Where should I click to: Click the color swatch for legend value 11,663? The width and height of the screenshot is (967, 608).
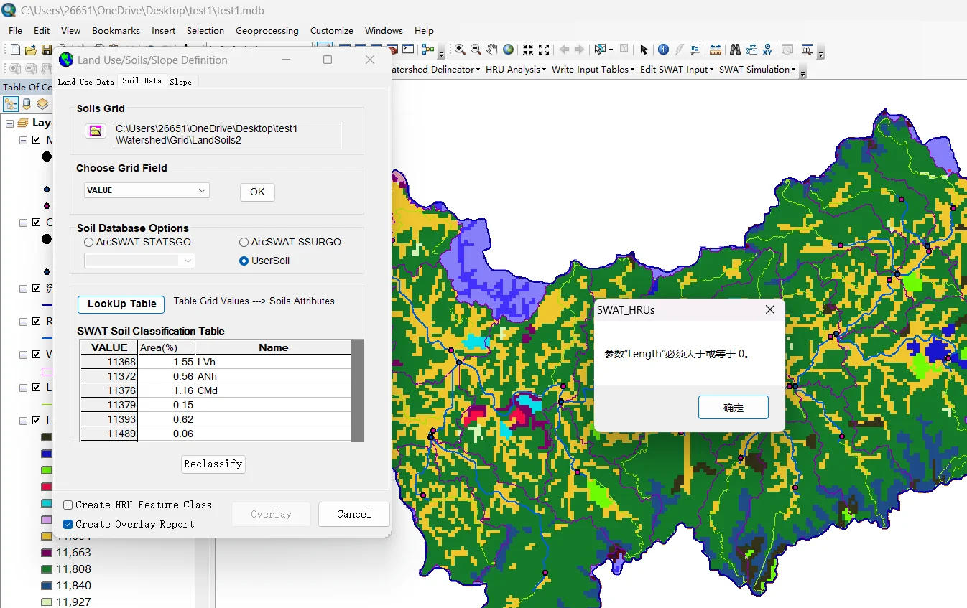pos(46,552)
